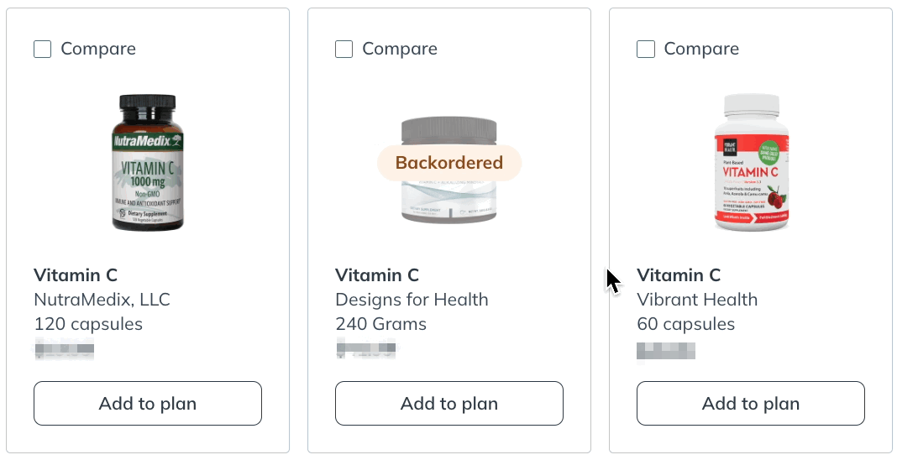
Task: Check the Compare box for NutraMedix Vitamin C
Action: point(42,50)
